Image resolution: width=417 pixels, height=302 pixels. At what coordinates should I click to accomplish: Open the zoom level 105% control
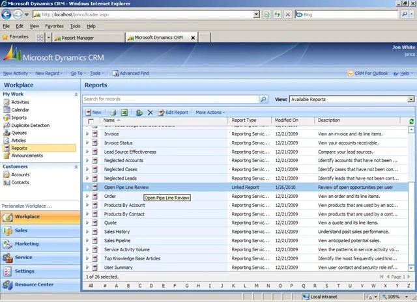click(x=395, y=297)
